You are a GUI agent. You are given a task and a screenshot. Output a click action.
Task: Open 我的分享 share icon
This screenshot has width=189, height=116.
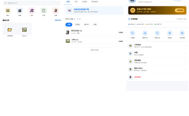pos(145,33)
